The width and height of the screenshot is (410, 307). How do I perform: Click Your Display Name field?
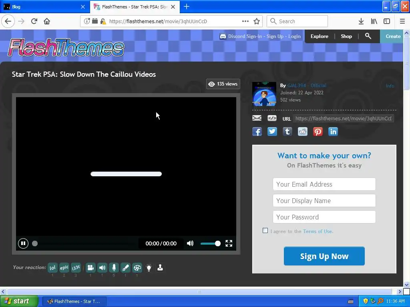[324, 201]
